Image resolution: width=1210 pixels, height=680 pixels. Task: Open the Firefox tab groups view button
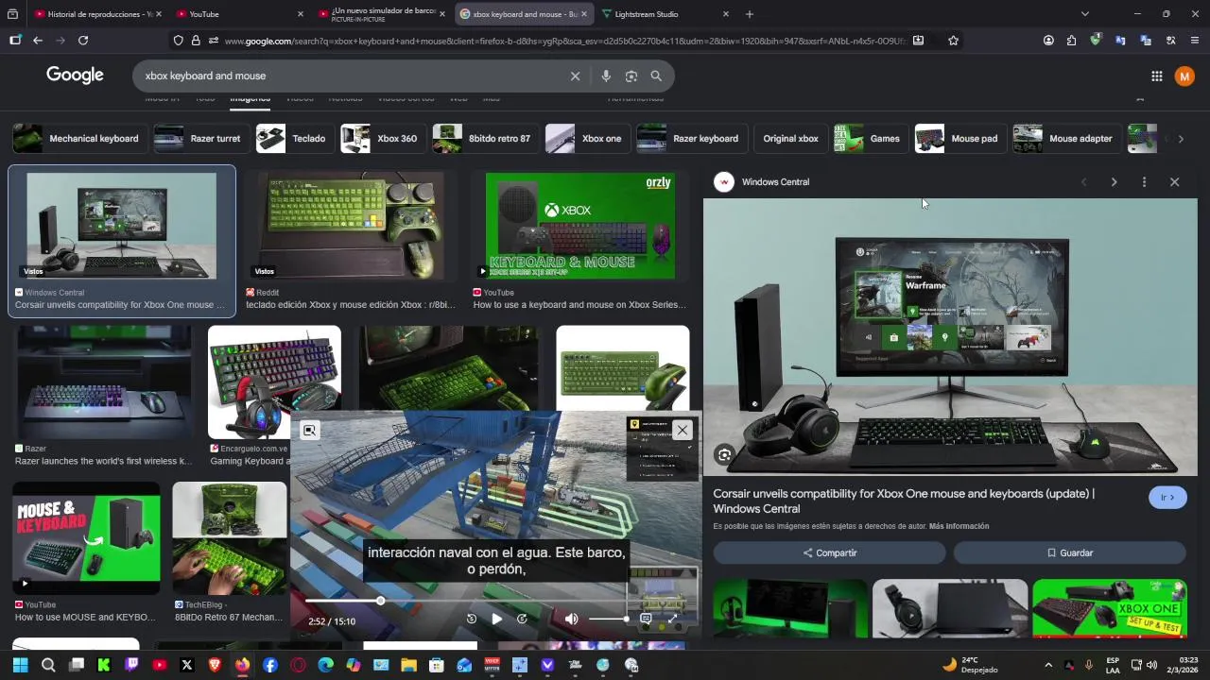tap(13, 14)
